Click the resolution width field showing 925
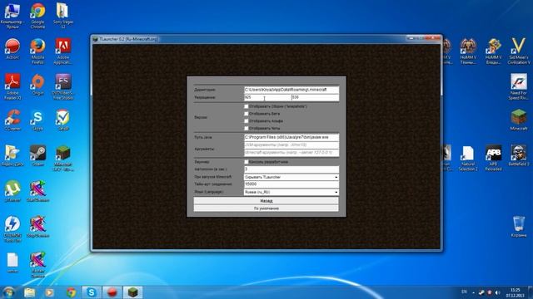The height and width of the screenshot is (299, 533). click(267, 97)
